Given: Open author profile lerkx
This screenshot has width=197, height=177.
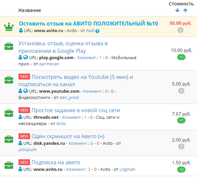Looking at the screenshot, I should (x=61, y=124).
